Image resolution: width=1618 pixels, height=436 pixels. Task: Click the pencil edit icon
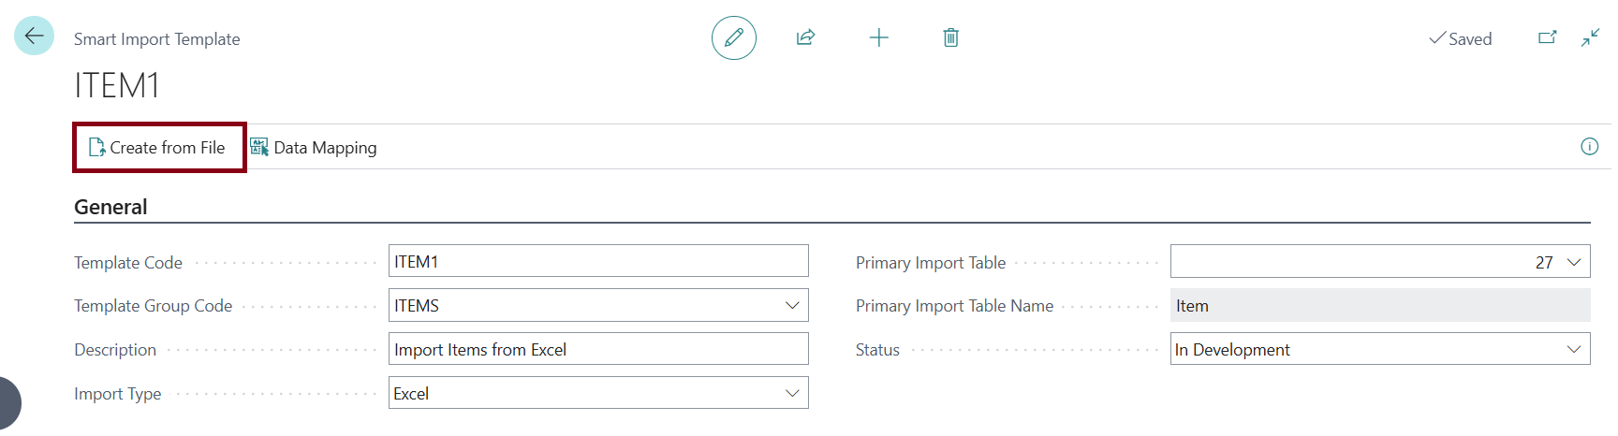click(734, 37)
